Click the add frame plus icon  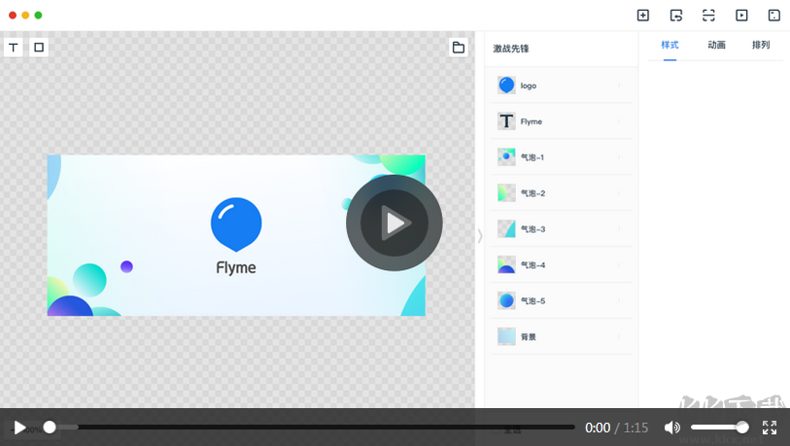click(x=643, y=16)
